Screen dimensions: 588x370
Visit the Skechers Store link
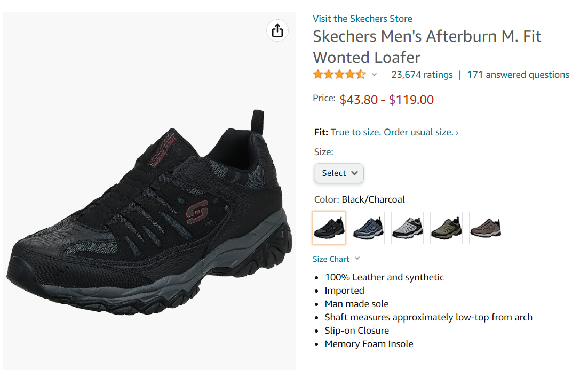point(362,19)
